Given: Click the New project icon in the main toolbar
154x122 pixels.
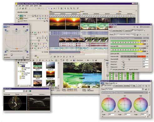Looking at the screenshot, I should click(17, 8).
